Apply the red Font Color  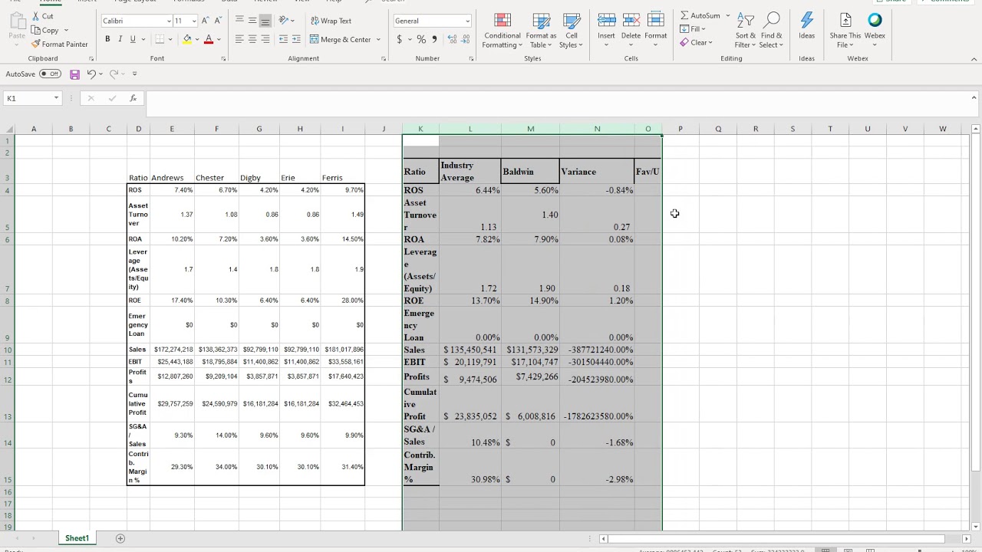point(208,39)
